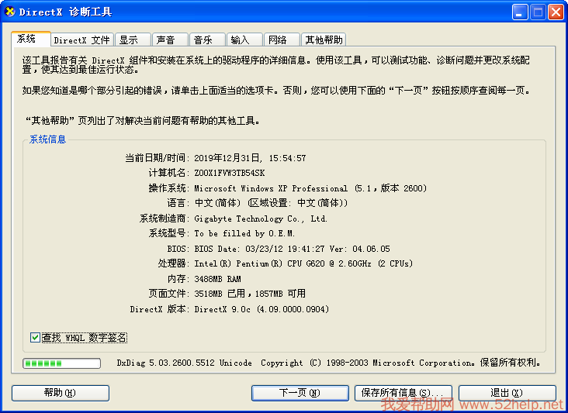Click the 帮助(H) button
568x413 pixels.
[x=61, y=393]
